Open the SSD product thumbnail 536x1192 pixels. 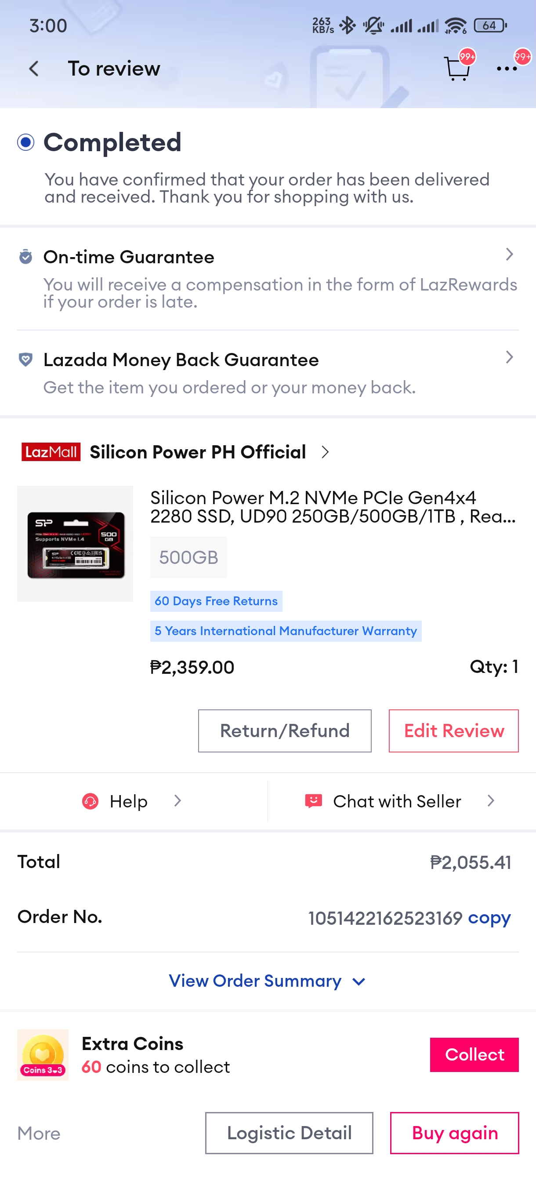tap(75, 543)
